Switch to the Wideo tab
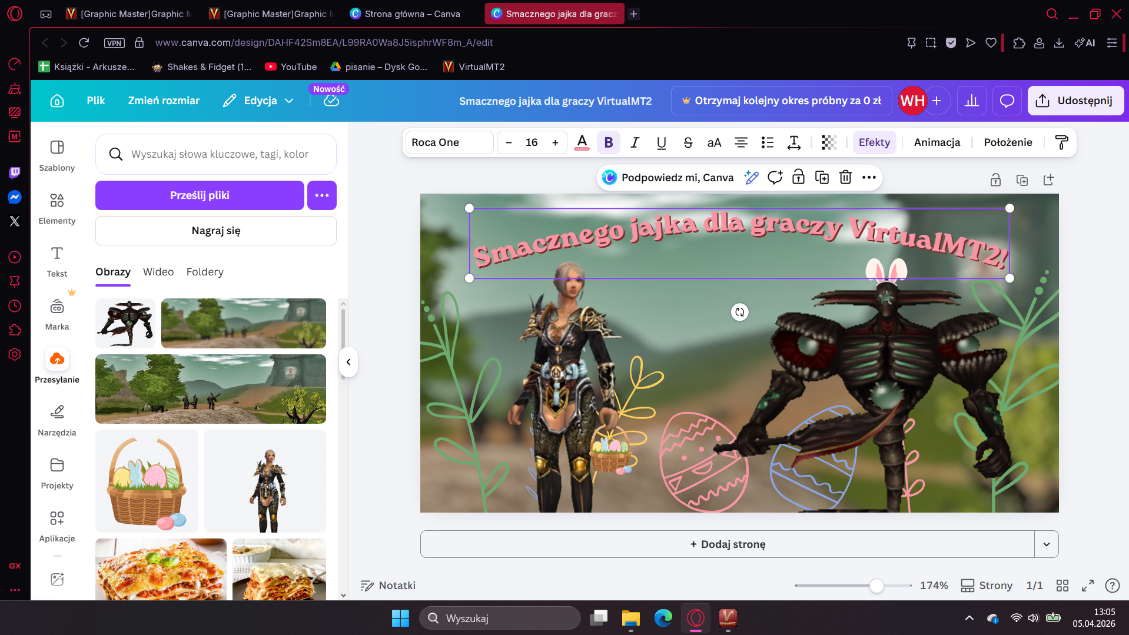This screenshot has width=1129, height=635. [158, 272]
